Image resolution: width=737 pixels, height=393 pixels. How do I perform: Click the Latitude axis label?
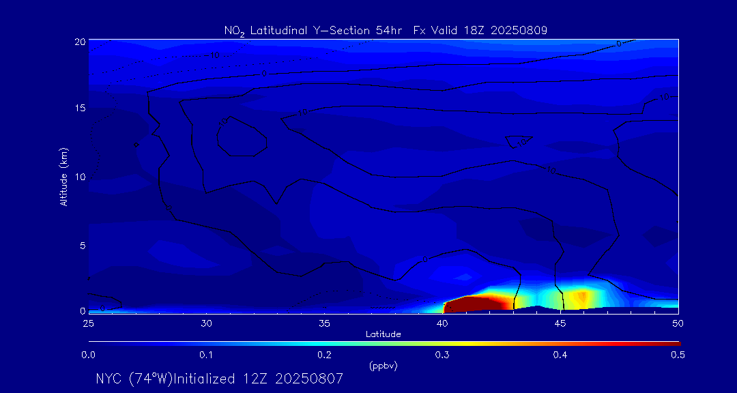[x=383, y=334]
